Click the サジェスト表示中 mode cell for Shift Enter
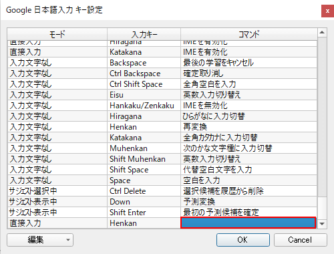This screenshot has width=334, height=254. (x=57, y=213)
